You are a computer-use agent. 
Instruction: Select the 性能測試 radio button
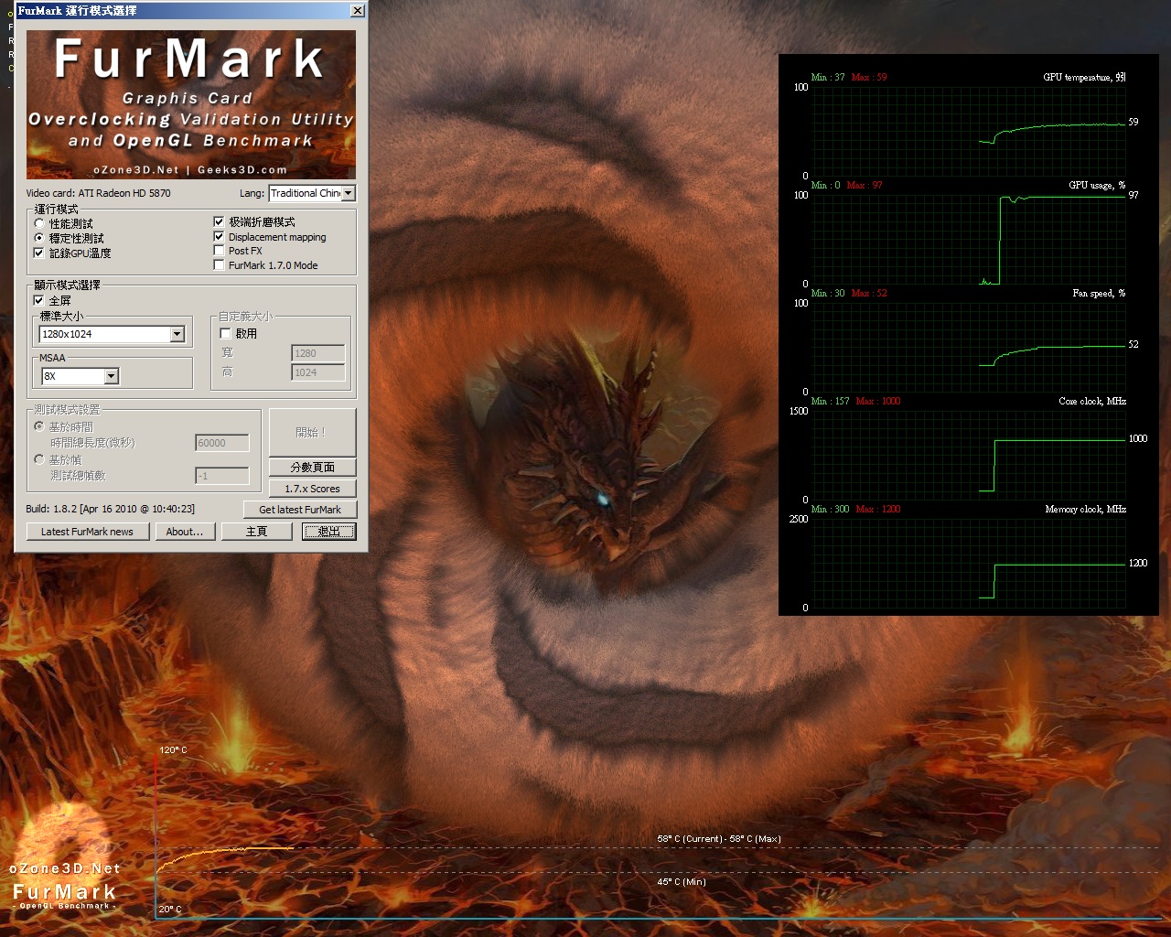pyautogui.click(x=39, y=223)
